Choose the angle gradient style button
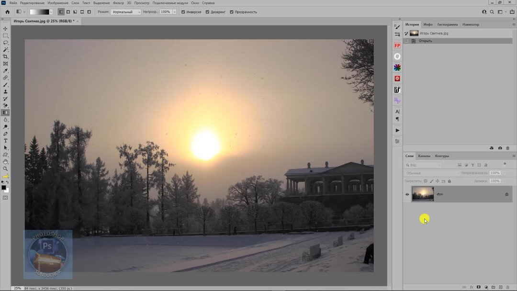517x291 pixels. (75, 12)
